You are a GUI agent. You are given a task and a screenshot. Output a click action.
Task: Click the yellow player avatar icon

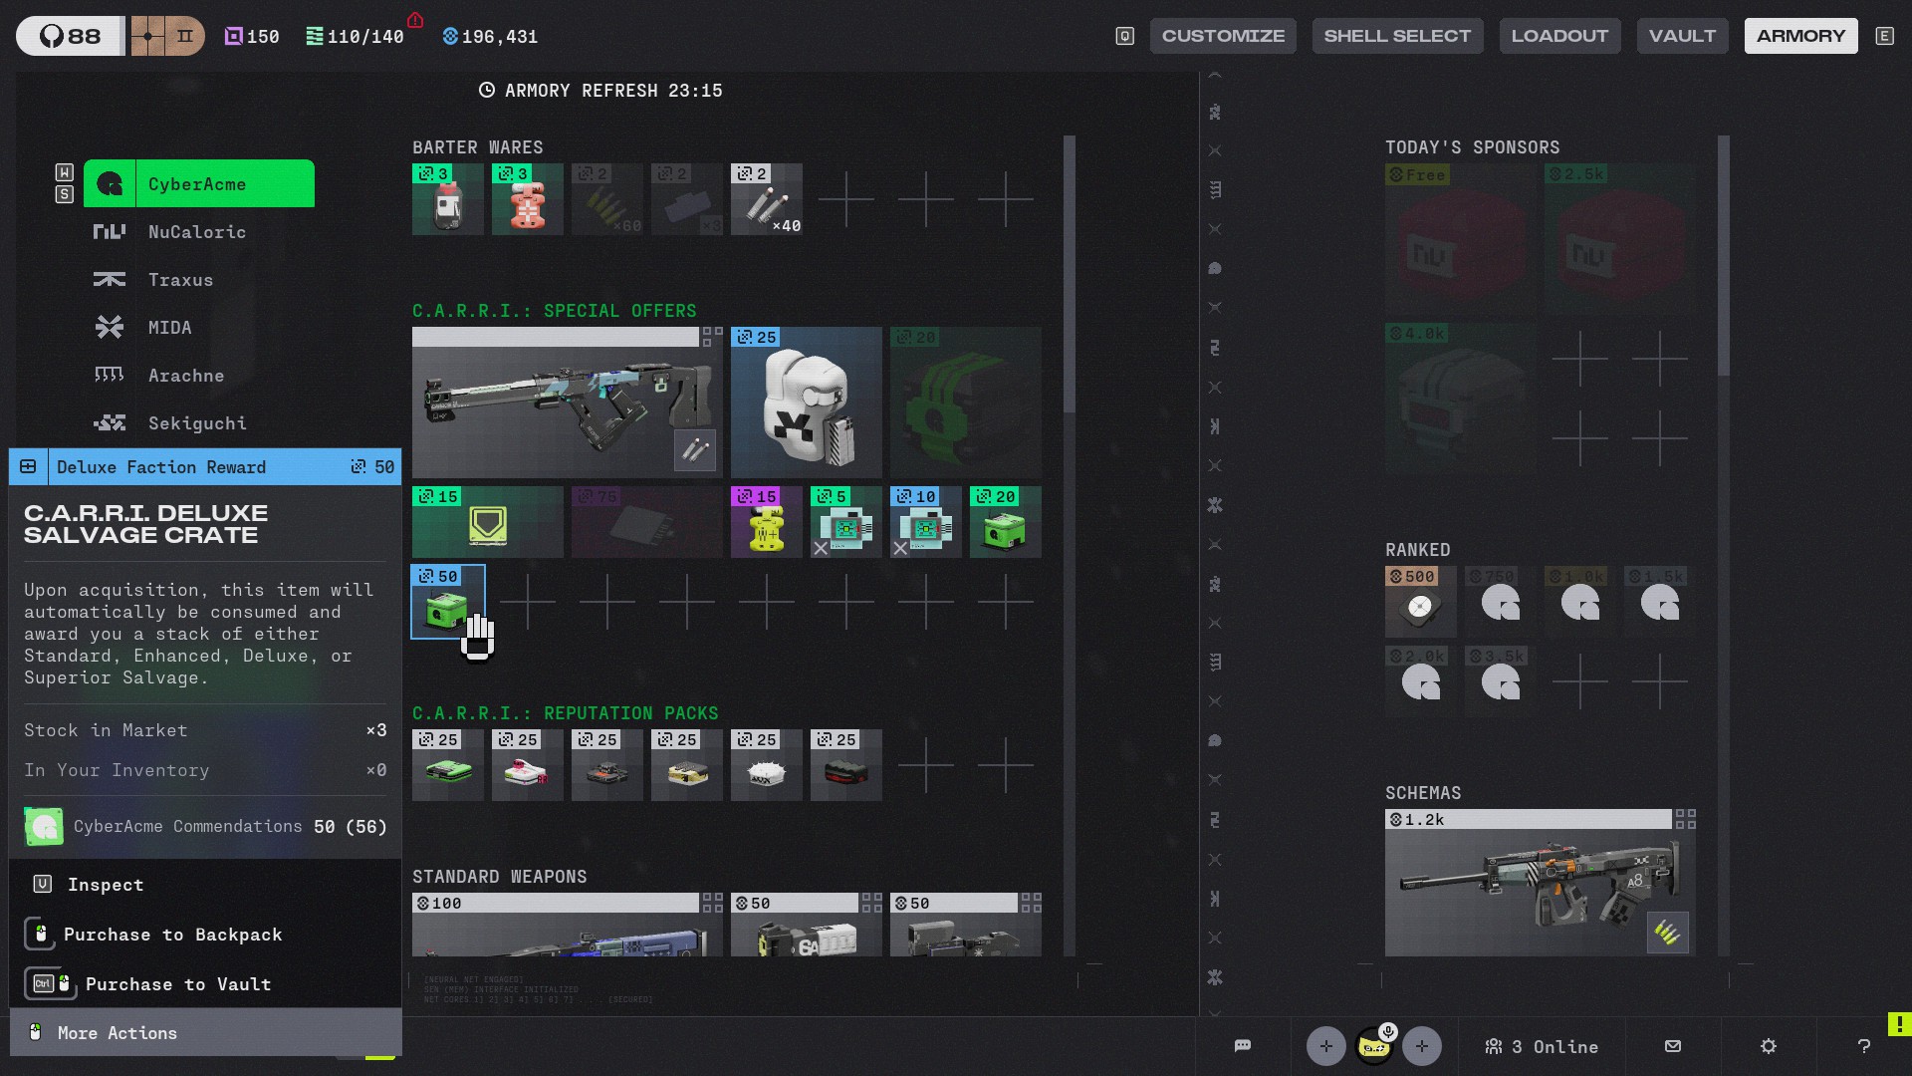[x=1374, y=1046]
